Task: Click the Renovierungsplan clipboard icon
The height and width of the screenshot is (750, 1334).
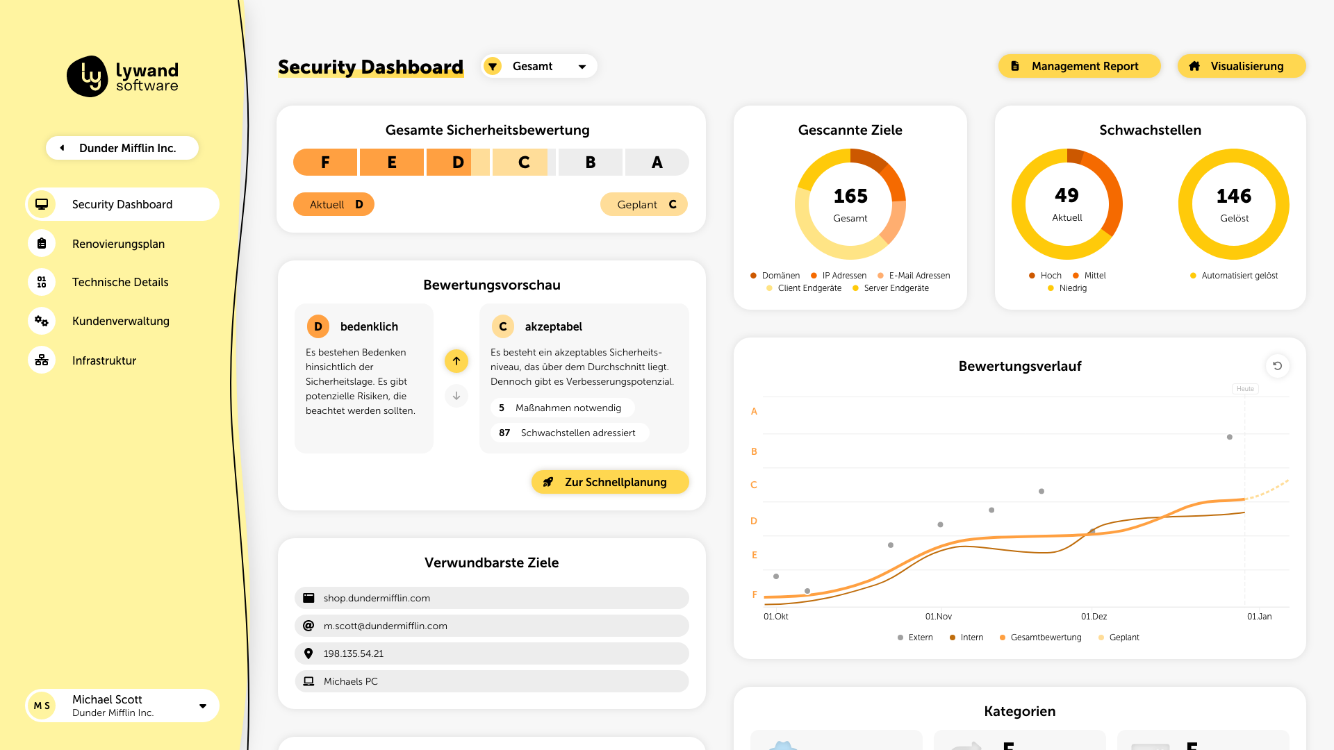Action: click(42, 244)
